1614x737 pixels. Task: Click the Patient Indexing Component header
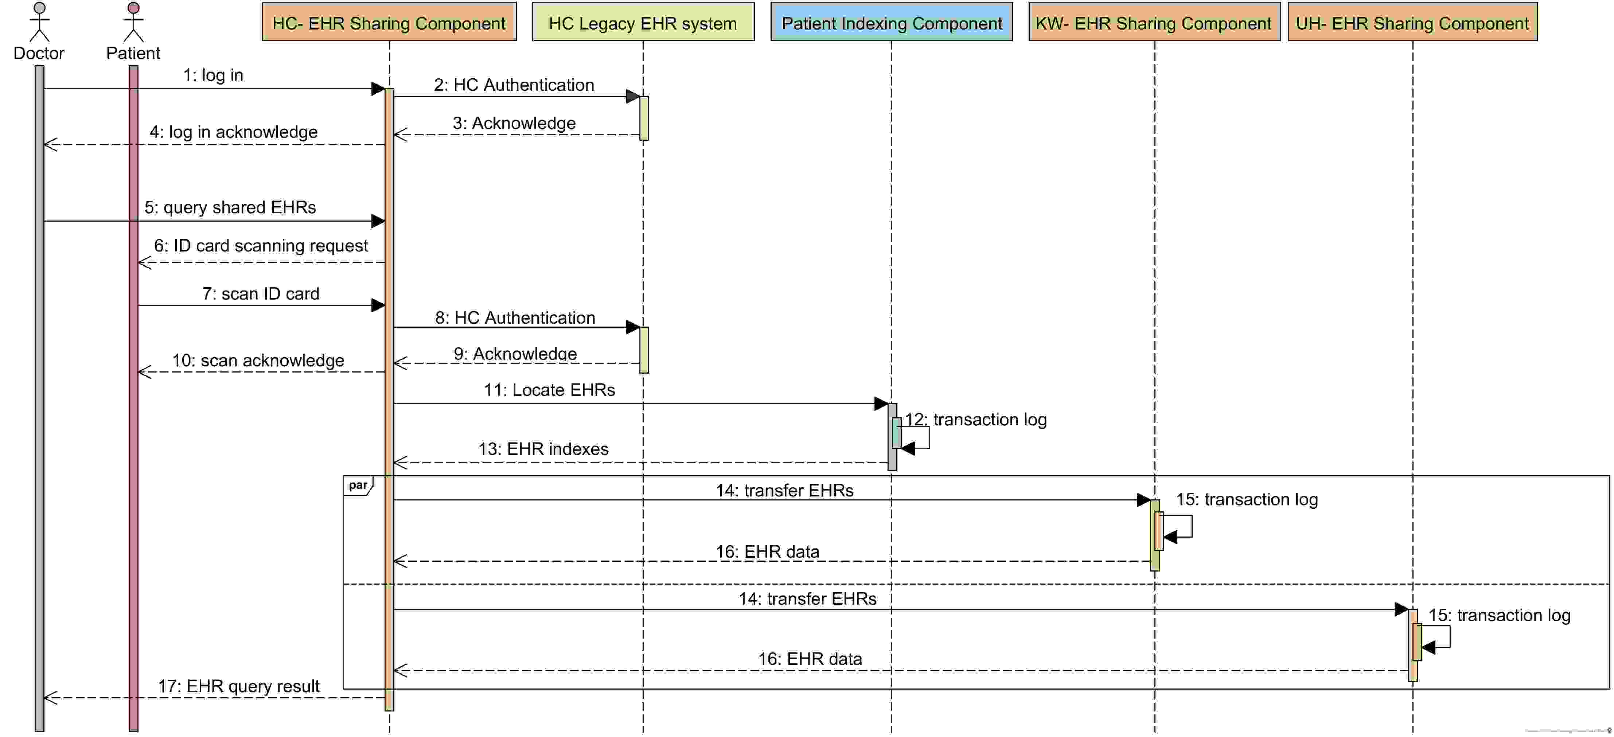pos(892,22)
